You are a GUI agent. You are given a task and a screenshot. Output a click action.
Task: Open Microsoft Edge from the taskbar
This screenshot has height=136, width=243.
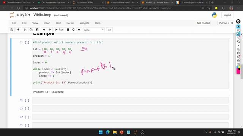(x=108, y=132)
